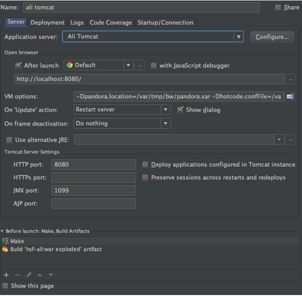Click the VM options text field
This screenshot has width=302, height=296.
(179, 96)
